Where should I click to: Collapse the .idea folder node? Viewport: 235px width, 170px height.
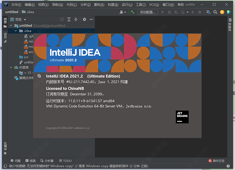[16, 31]
